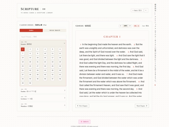Select Genesis chapter 1 tile
Image resolution: width=169 pixels, height=127 pixels.
pyautogui.click(x=23, y=49)
